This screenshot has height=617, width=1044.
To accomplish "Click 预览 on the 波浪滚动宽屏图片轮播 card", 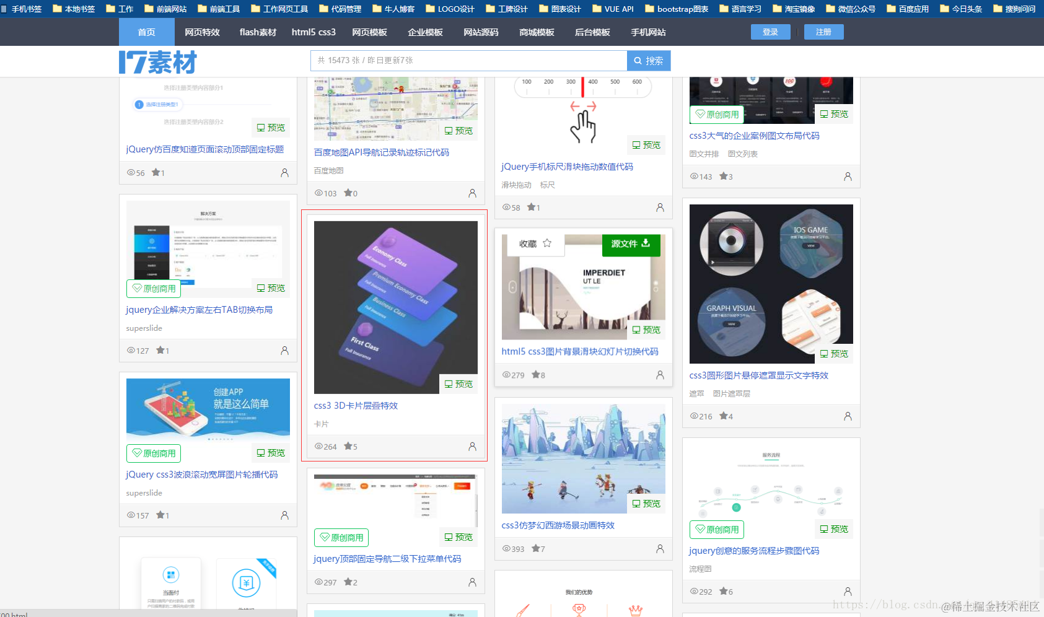I will [x=271, y=453].
